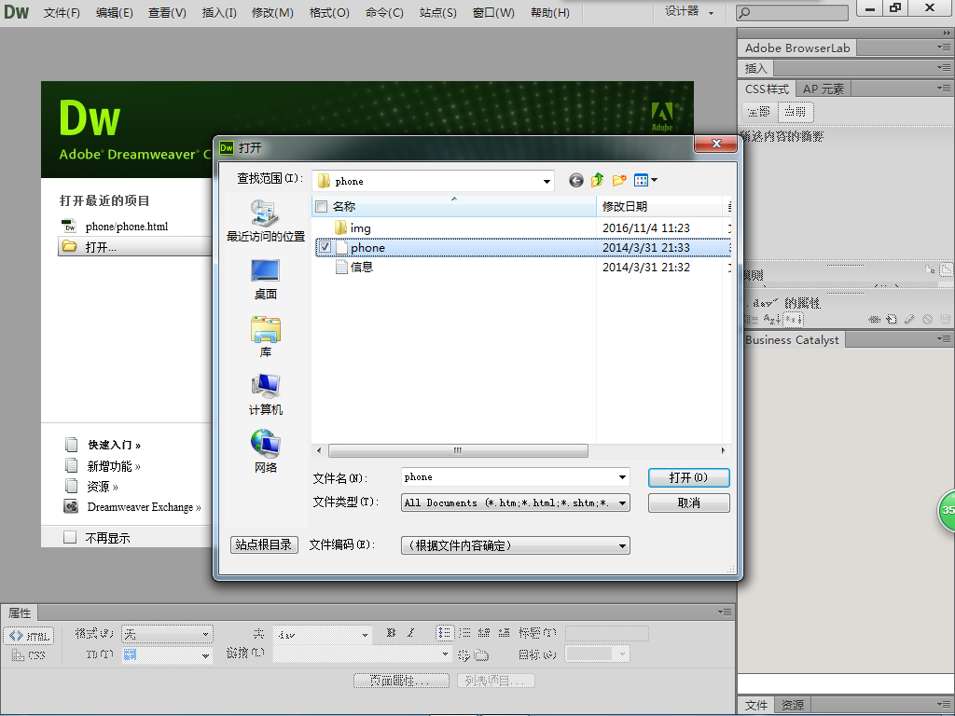Toggle Italic icon in Properties panel
This screenshot has height=716, width=955.
tap(410, 633)
